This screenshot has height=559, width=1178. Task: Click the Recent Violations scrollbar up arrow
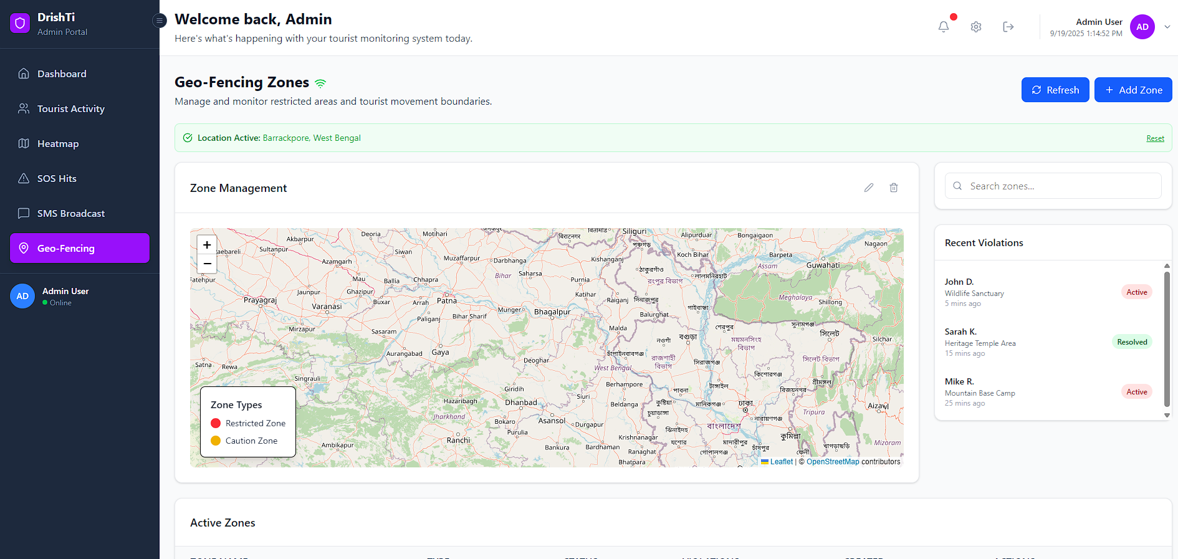[1167, 266]
